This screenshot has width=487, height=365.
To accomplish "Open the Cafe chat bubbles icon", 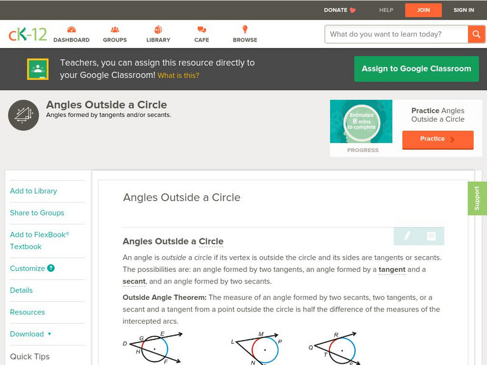I will coord(201,30).
